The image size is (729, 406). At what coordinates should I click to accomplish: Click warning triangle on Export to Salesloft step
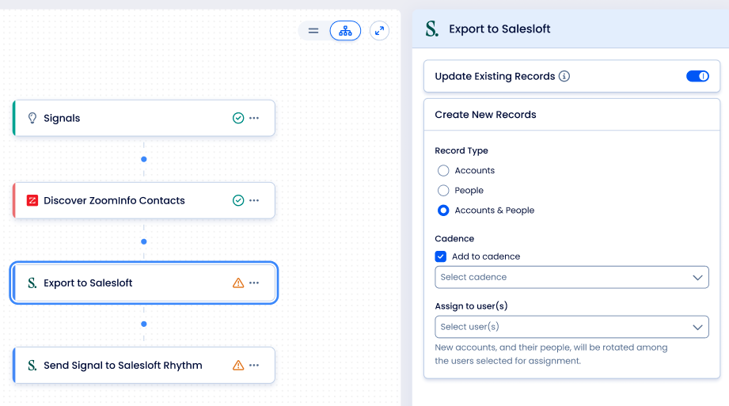[238, 283]
